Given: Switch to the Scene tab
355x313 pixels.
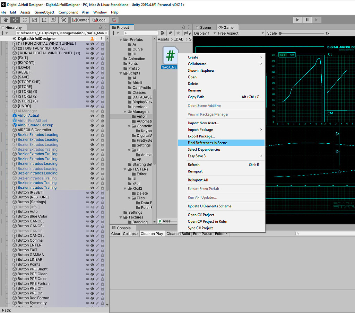Looking at the screenshot, I should pos(203,27).
